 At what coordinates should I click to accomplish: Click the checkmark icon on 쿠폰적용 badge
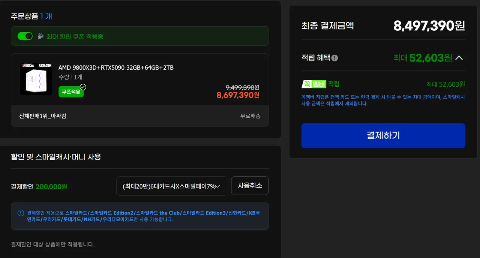pos(83,87)
